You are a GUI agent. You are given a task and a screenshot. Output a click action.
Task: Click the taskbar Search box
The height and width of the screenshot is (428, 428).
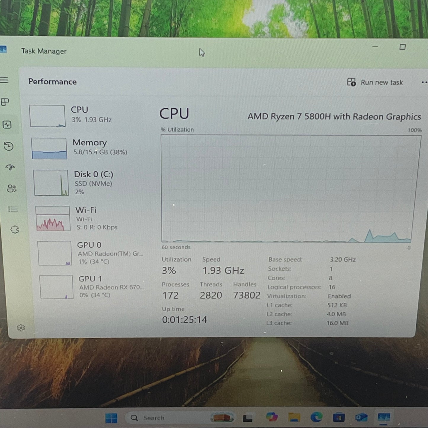pyautogui.click(x=181, y=418)
